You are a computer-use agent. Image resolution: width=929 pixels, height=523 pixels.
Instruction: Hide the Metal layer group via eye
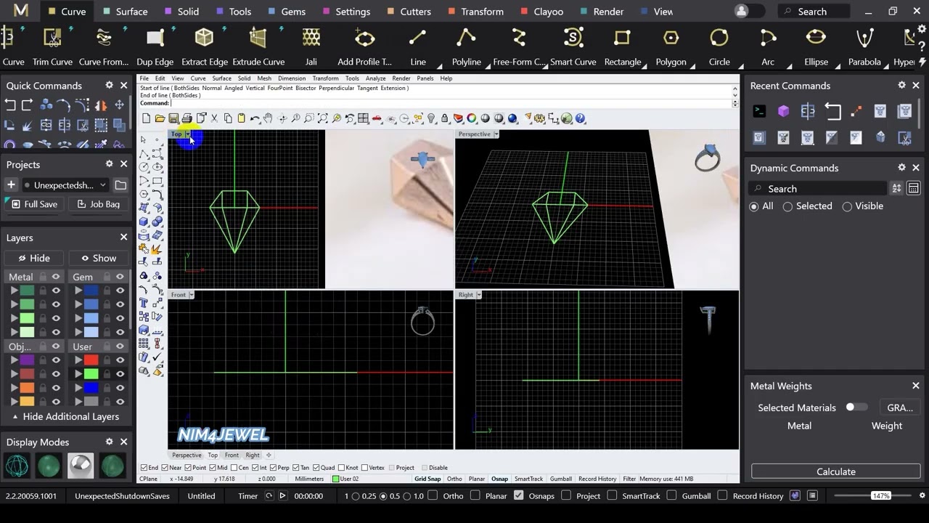[x=56, y=277]
